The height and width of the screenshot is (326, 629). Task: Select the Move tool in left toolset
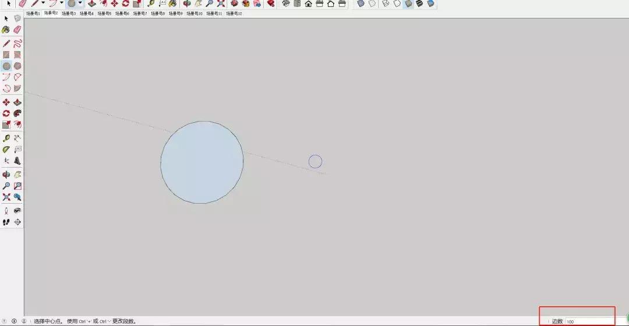(x=6, y=102)
